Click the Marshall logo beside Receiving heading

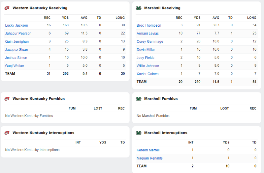(x=139, y=8)
